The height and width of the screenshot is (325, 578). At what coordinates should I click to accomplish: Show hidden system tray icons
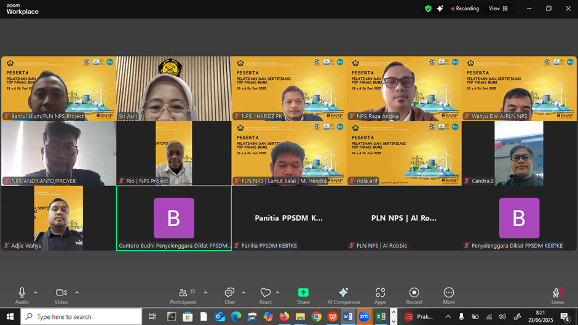(x=448, y=316)
